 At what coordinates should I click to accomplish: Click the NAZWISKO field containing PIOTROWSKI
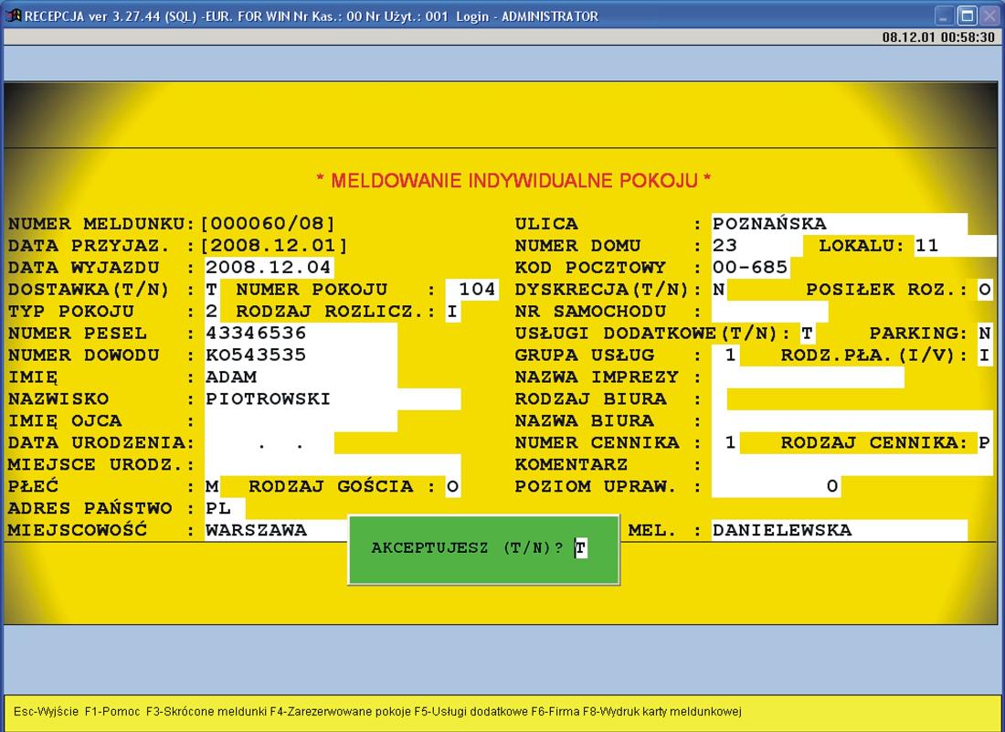coord(332,399)
